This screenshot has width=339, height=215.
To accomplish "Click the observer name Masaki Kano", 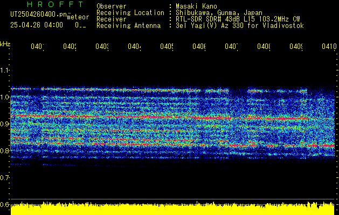I will point(196,6).
